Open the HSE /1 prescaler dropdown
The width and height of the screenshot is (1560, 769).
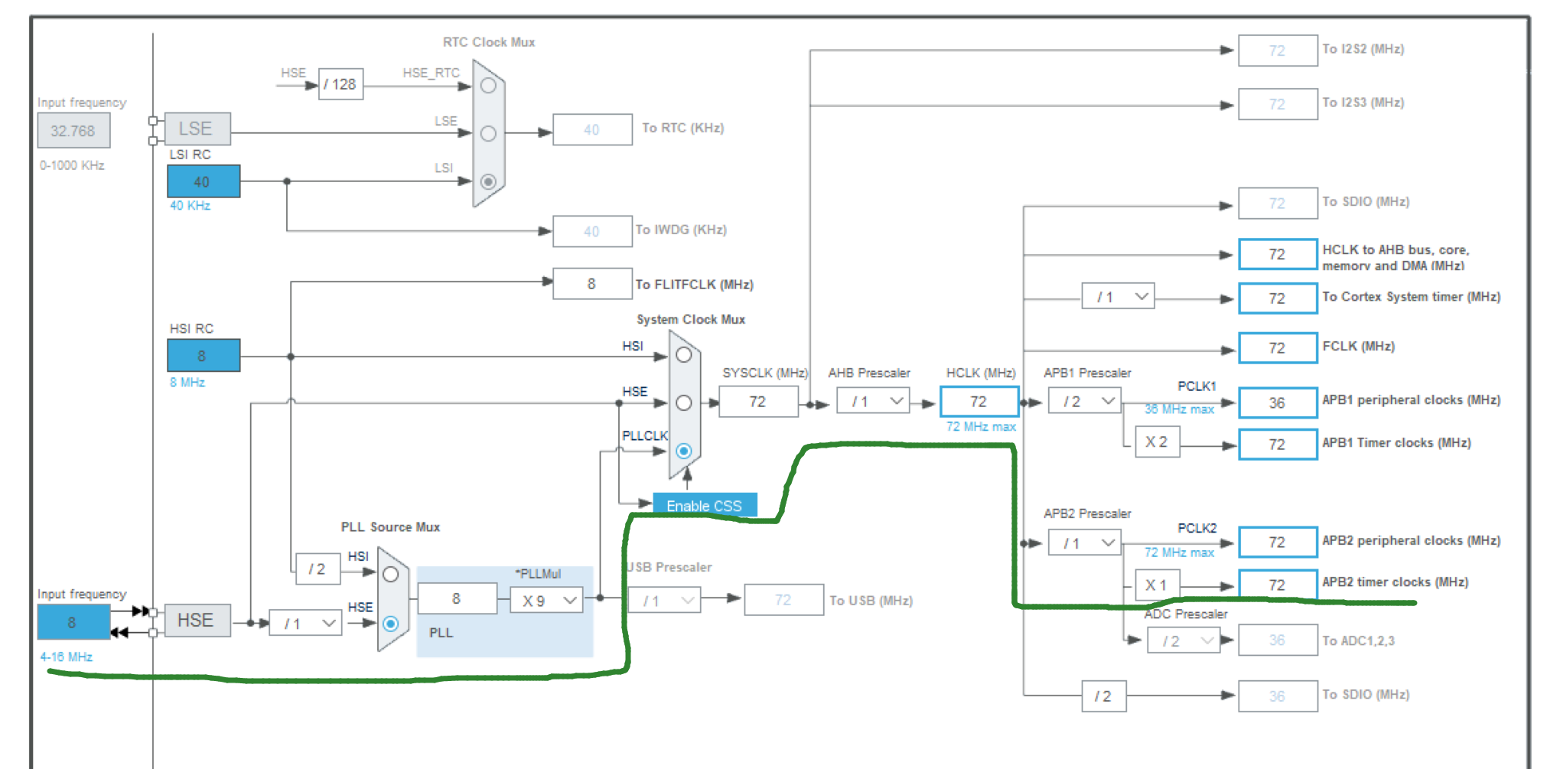click(x=305, y=624)
